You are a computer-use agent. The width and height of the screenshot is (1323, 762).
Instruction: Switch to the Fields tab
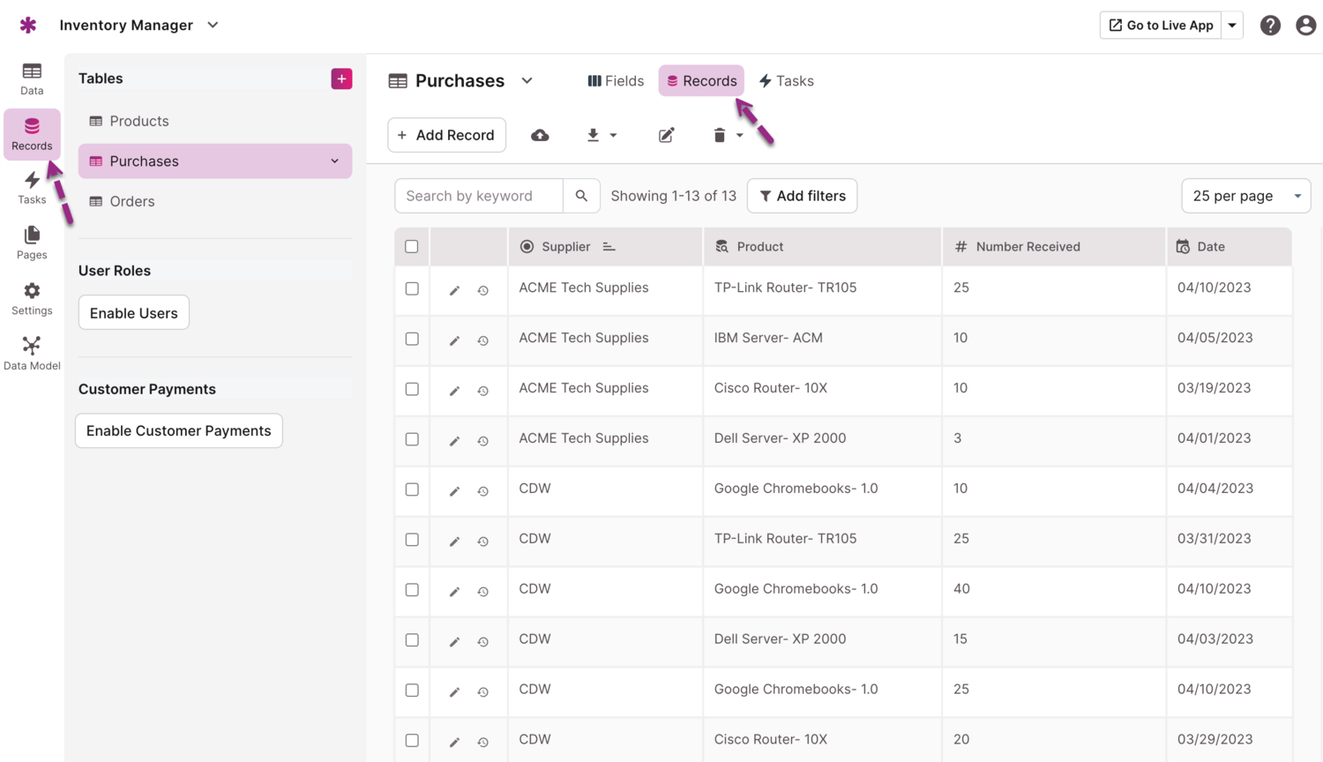[x=616, y=81]
